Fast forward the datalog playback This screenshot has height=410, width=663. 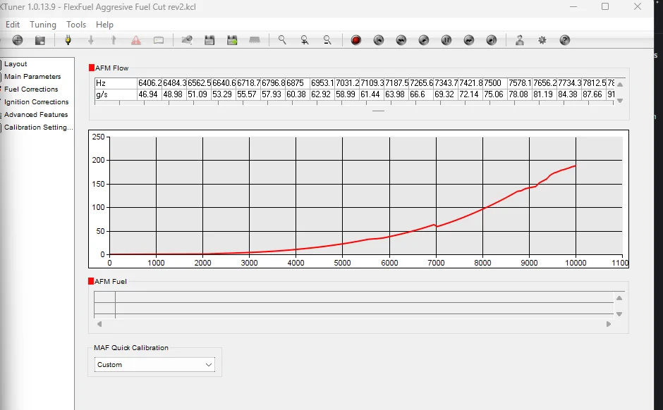pos(469,40)
